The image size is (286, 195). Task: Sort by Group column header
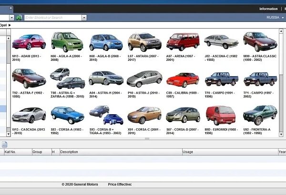[42, 152]
